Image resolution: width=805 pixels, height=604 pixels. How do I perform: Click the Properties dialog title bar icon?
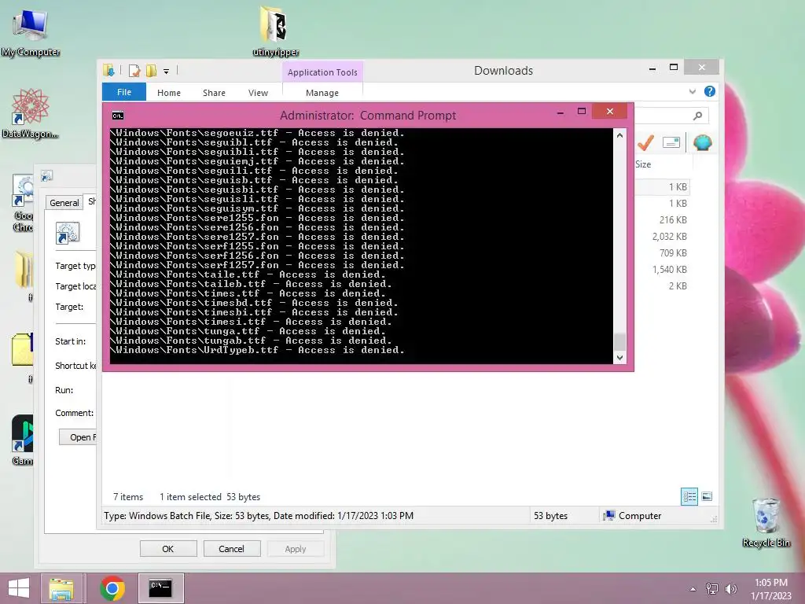pyautogui.click(x=46, y=176)
